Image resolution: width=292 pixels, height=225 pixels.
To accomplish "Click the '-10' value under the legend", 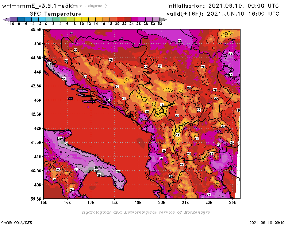I will coord(10,24).
